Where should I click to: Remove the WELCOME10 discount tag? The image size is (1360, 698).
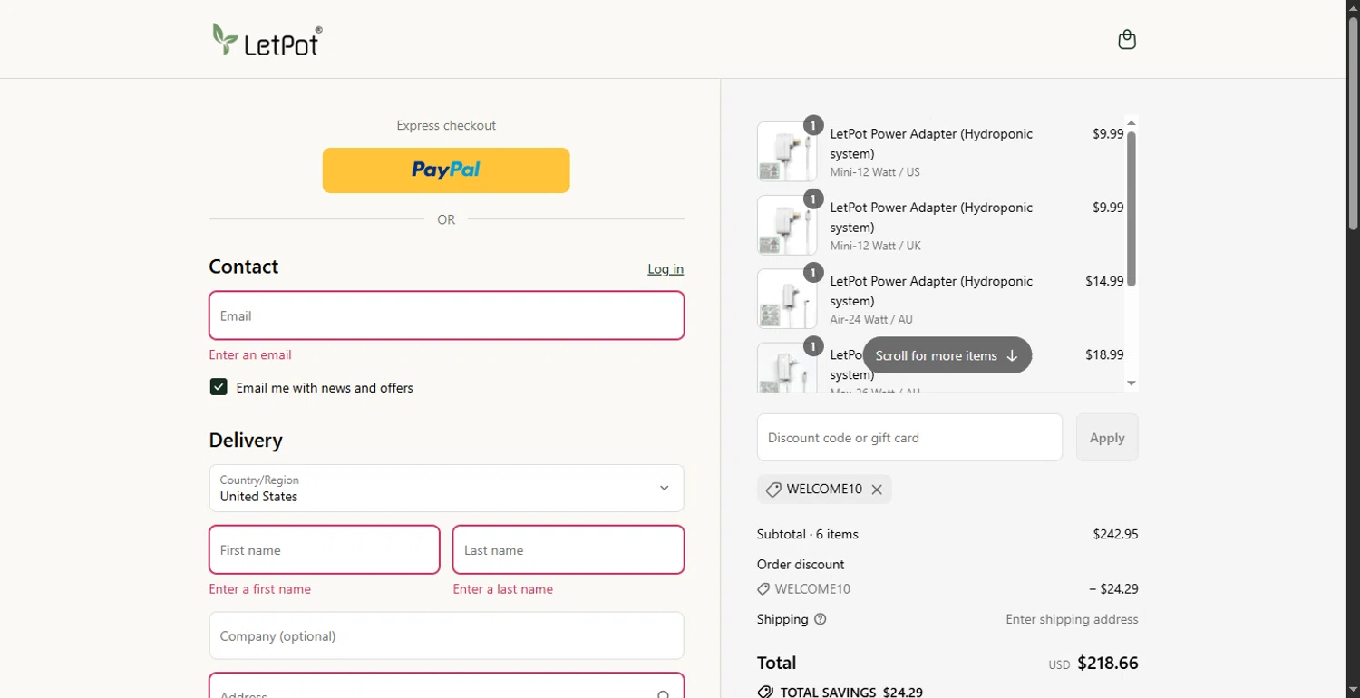point(877,490)
